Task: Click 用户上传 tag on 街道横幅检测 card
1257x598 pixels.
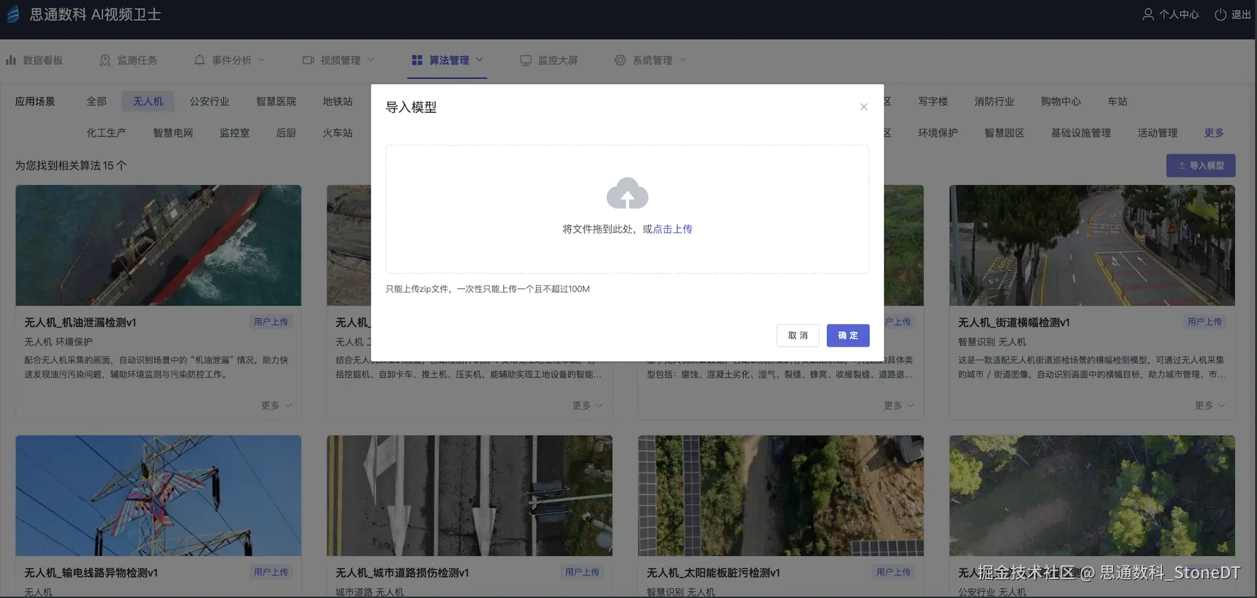Action: tap(1205, 322)
